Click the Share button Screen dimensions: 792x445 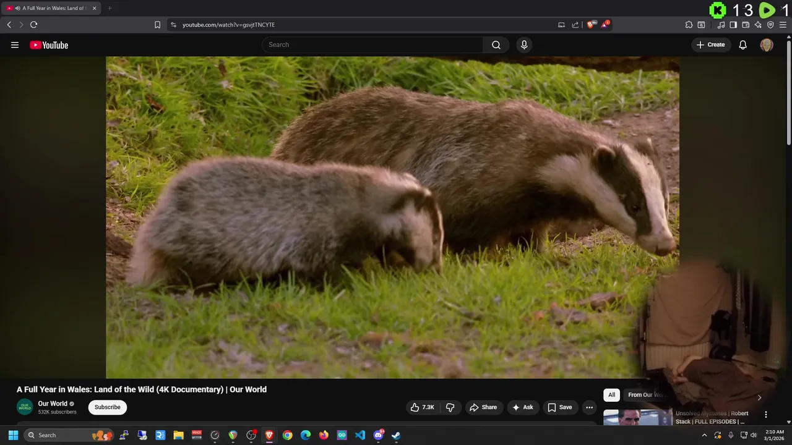483,407
